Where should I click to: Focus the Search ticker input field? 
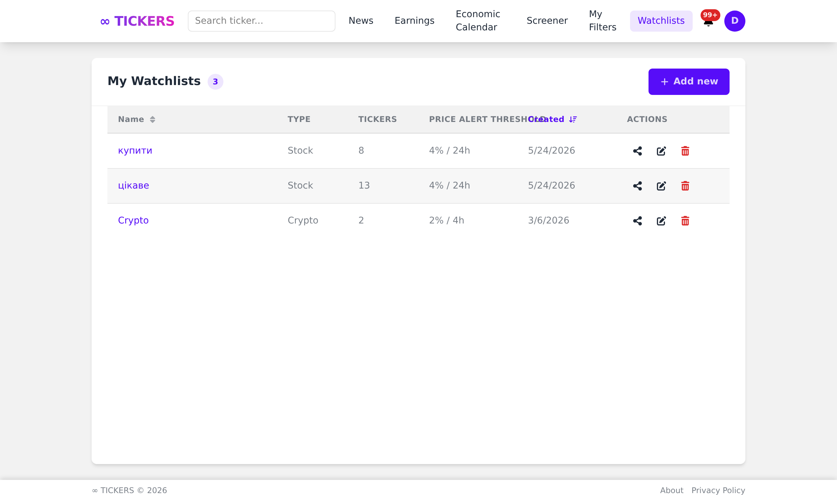tap(262, 21)
